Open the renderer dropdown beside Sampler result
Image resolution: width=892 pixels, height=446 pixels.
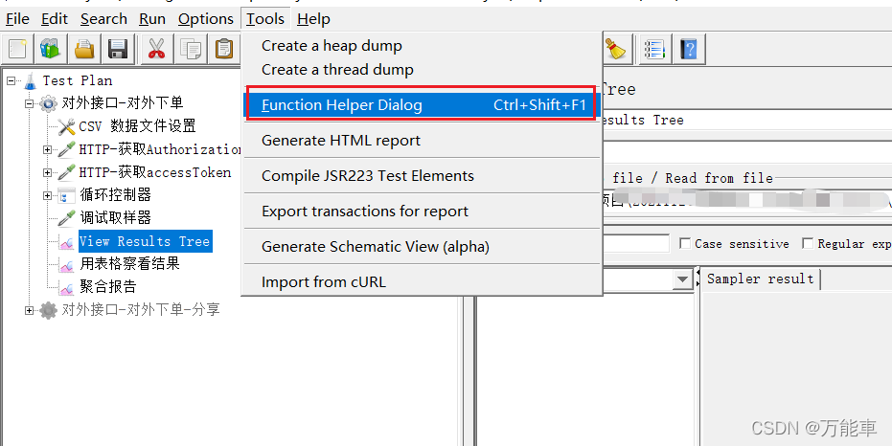tap(682, 279)
